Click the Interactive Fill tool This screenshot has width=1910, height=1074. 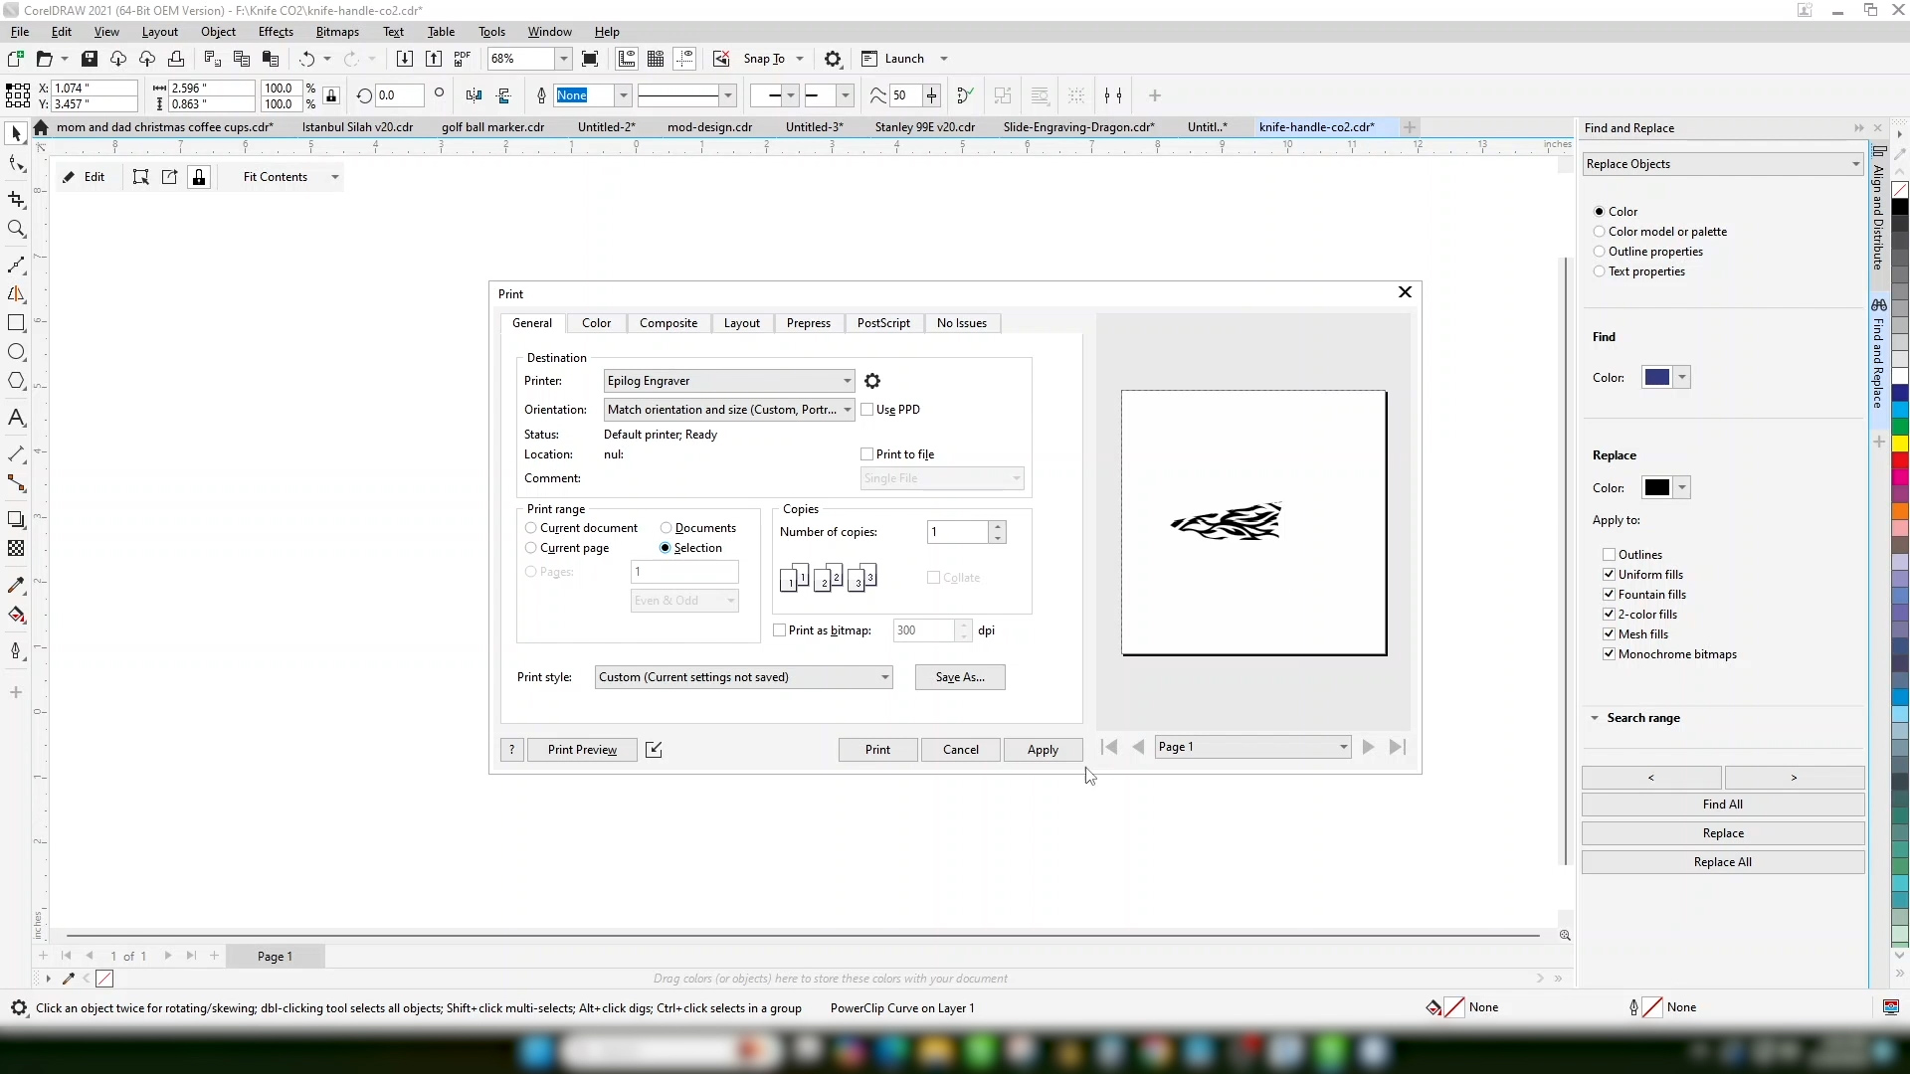16,615
